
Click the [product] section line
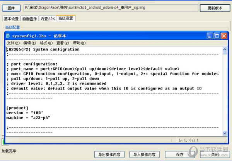17,108
